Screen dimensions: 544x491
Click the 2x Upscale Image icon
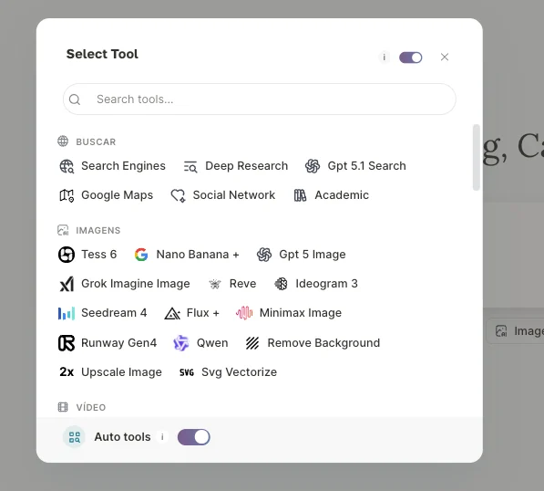(67, 372)
